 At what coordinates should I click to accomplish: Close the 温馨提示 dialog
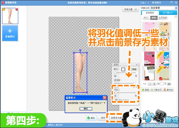pyautogui.click(x=105, y=98)
